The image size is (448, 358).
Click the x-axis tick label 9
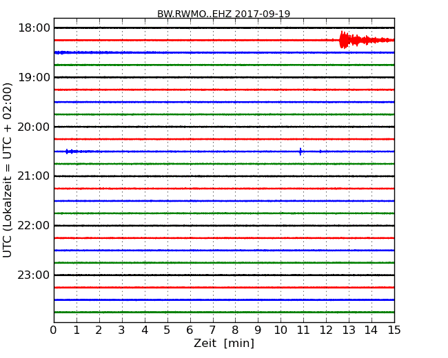click(258, 330)
